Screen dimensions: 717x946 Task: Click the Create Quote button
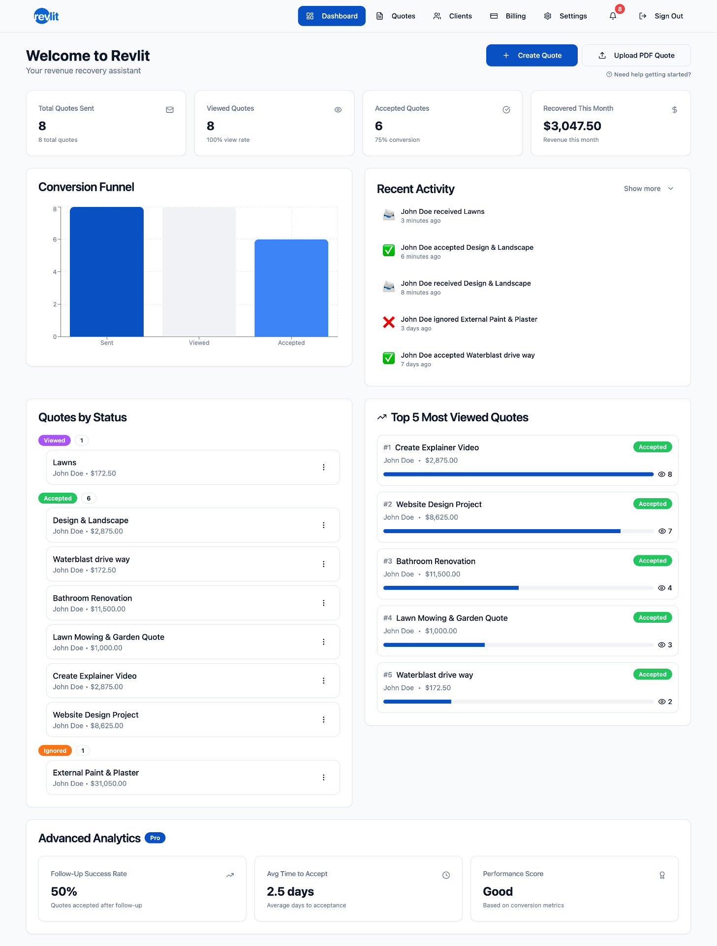click(x=532, y=55)
